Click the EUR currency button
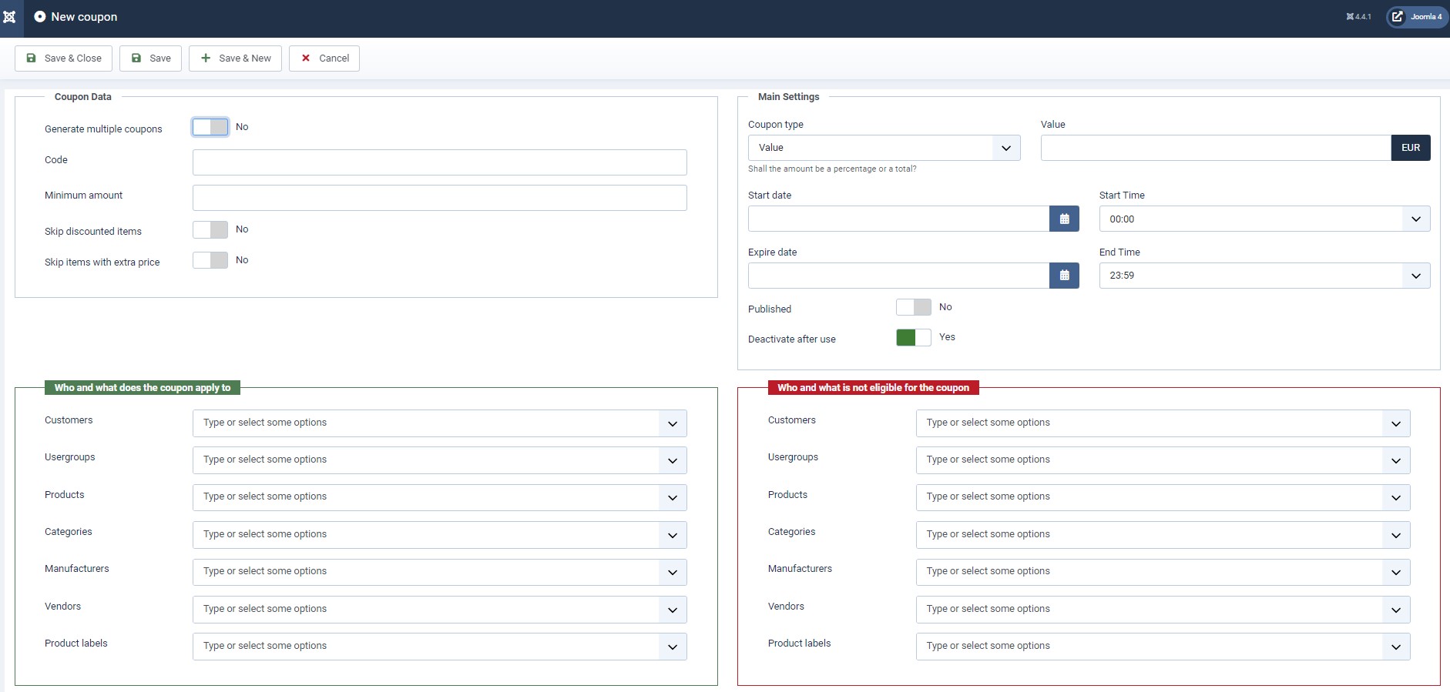Screen dimensions: 1450x692 pyautogui.click(x=1410, y=148)
